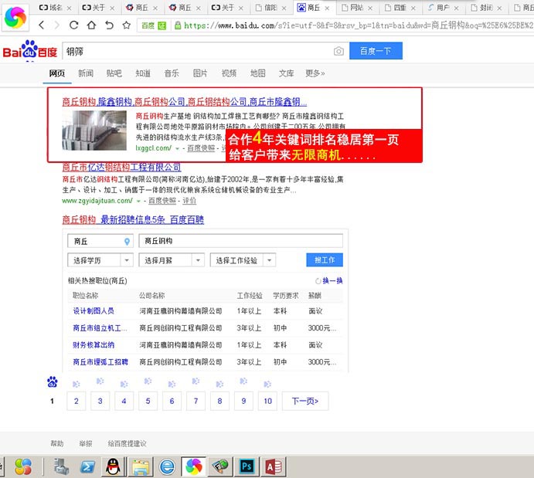
Task: Click the green 百度 verified badge
Action: tap(154, 25)
